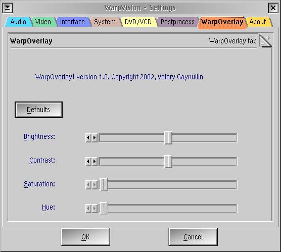Image resolution: width=281 pixels, height=252 pixels.
Task: Click the Contrast slider handle
Action: pyautogui.click(x=168, y=162)
